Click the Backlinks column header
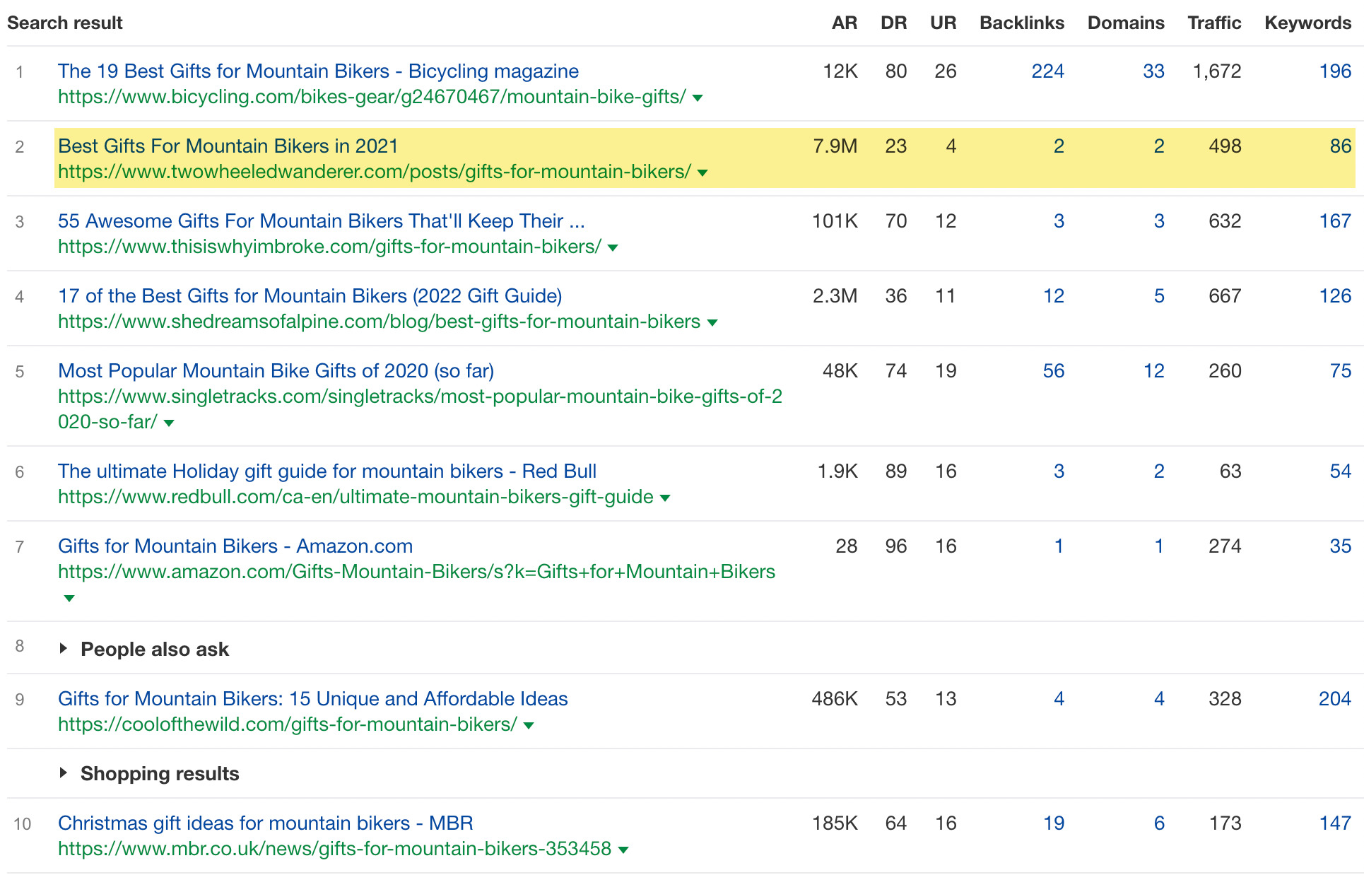The height and width of the screenshot is (875, 1364). (x=1021, y=22)
